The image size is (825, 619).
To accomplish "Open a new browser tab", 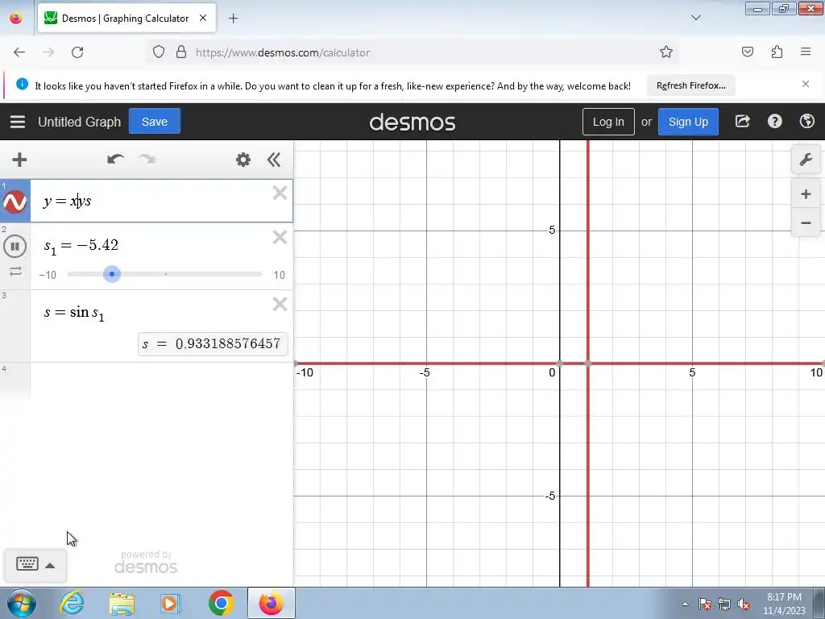I will coord(233,19).
